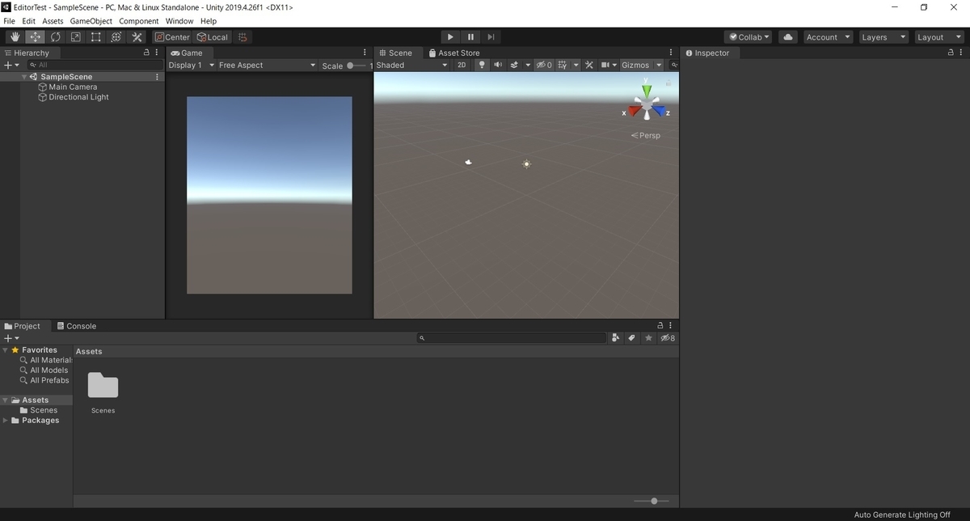This screenshot has width=970, height=521.
Task: Start Play mode
Action: tap(450, 37)
